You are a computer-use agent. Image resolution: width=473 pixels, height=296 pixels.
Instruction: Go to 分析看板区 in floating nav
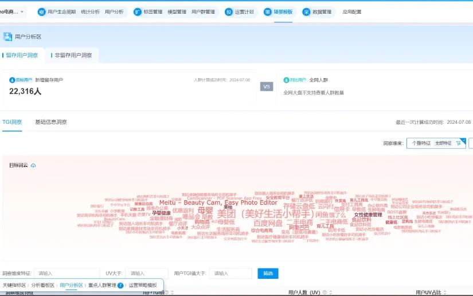tap(43, 285)
